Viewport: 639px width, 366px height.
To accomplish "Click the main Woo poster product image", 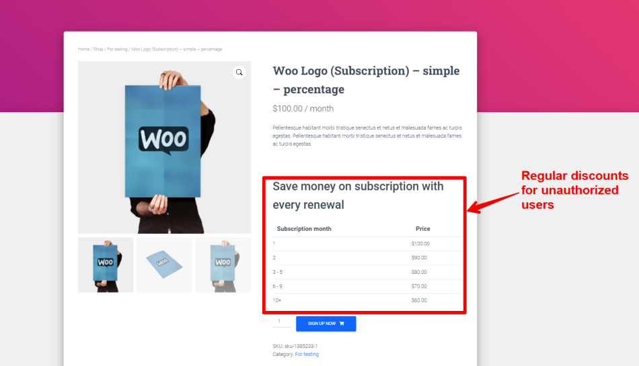I will click(x=164, y=147).
